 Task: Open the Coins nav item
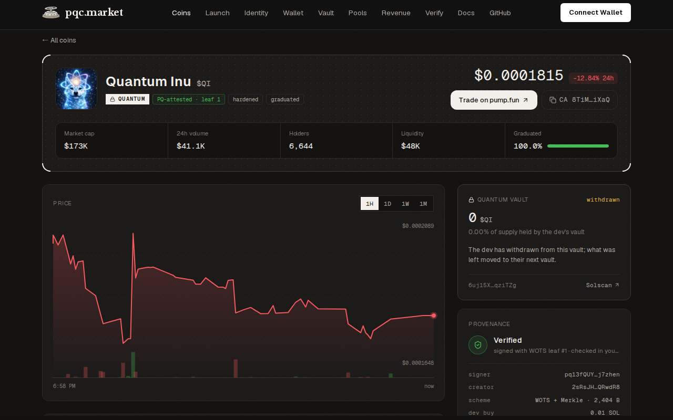181,13
